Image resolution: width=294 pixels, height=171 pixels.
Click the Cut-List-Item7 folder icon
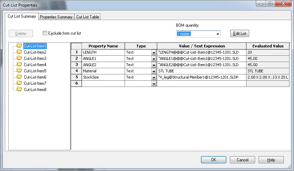[x=19, y=83]
